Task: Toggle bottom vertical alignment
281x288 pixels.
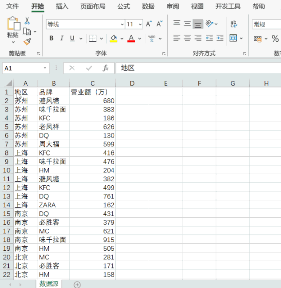Action: pos(198,24)
